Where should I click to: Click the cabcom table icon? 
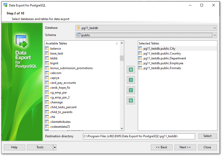coord(47,73)
